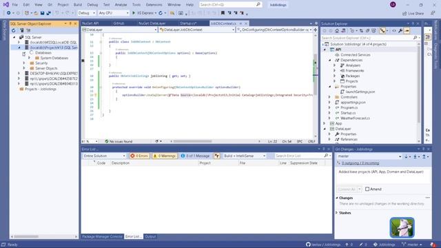The width and height of the screenshot is (441, 248).
Task: Click IIS Express run button label
Action: coord(145,13)
